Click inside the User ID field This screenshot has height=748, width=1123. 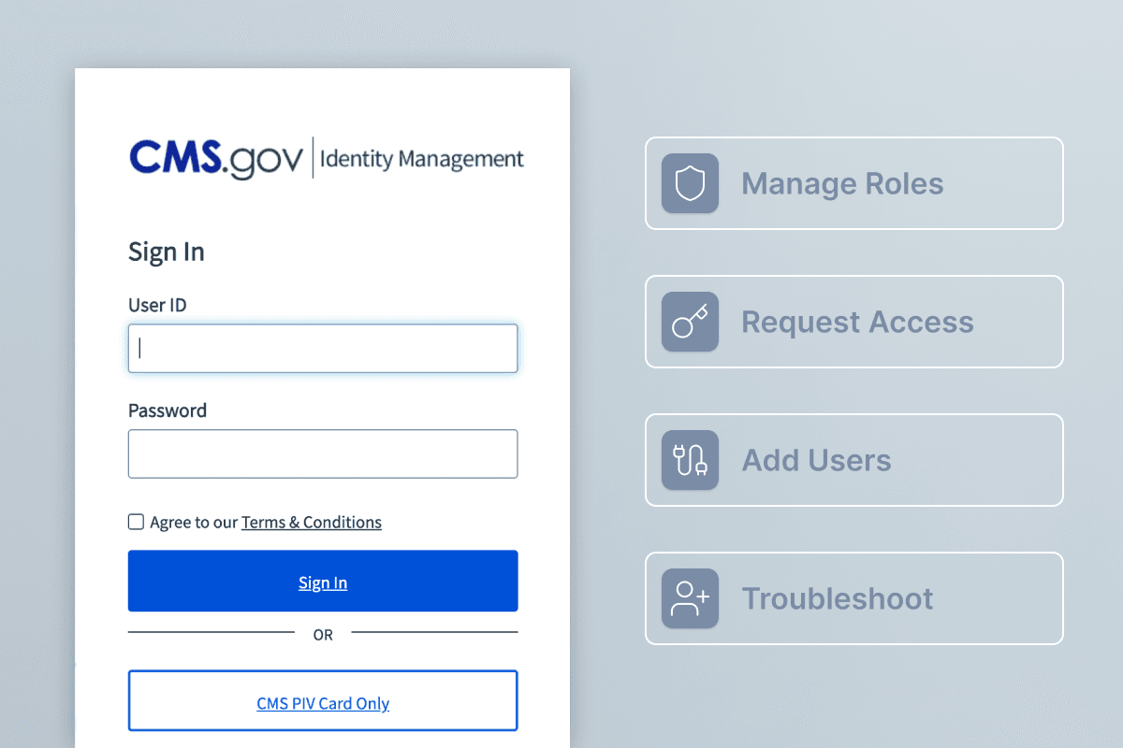(x=323, y=348)
